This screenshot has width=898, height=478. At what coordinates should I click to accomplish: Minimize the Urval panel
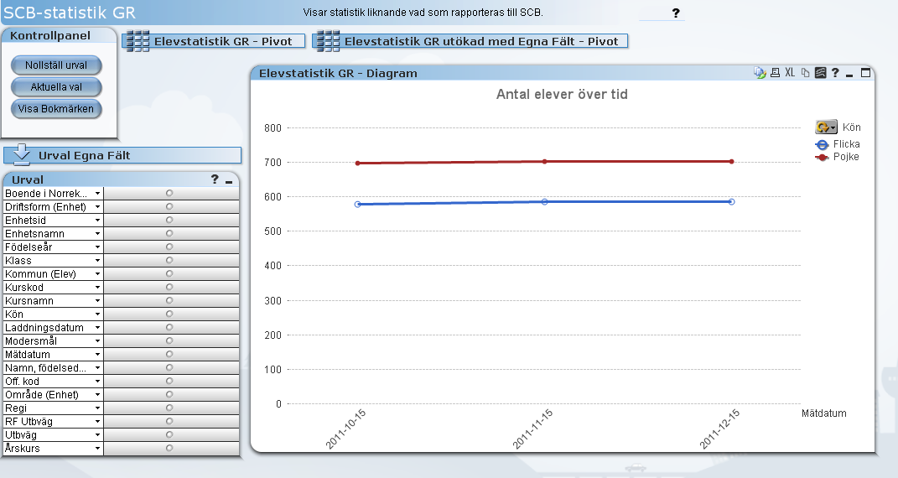coord(229,181)
